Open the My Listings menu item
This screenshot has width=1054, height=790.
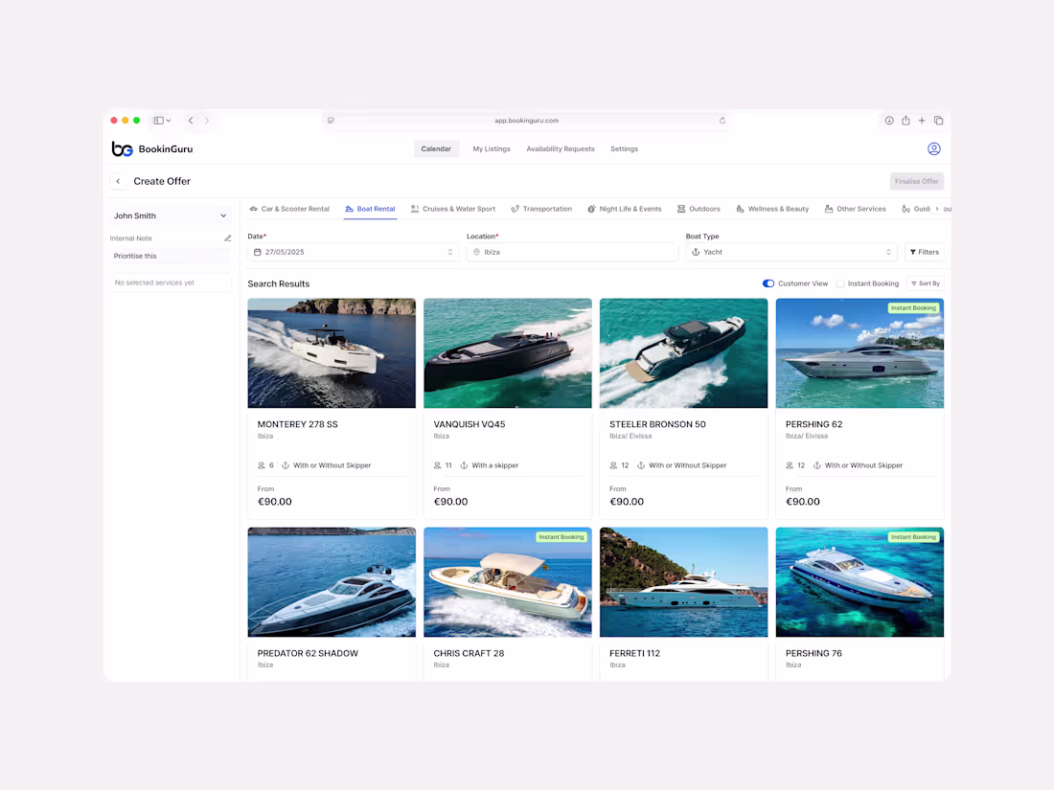coord(493,148)
